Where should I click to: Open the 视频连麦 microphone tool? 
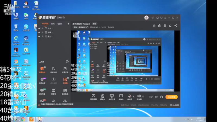click(x=42, y=81)
